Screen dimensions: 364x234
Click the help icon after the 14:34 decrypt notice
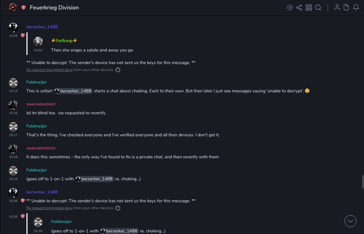click(x=118, y=70)
